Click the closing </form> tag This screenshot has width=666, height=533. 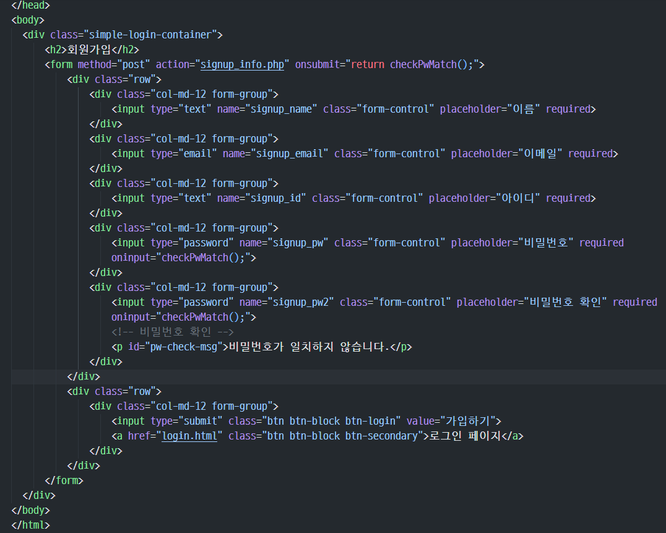click(64, 481)
